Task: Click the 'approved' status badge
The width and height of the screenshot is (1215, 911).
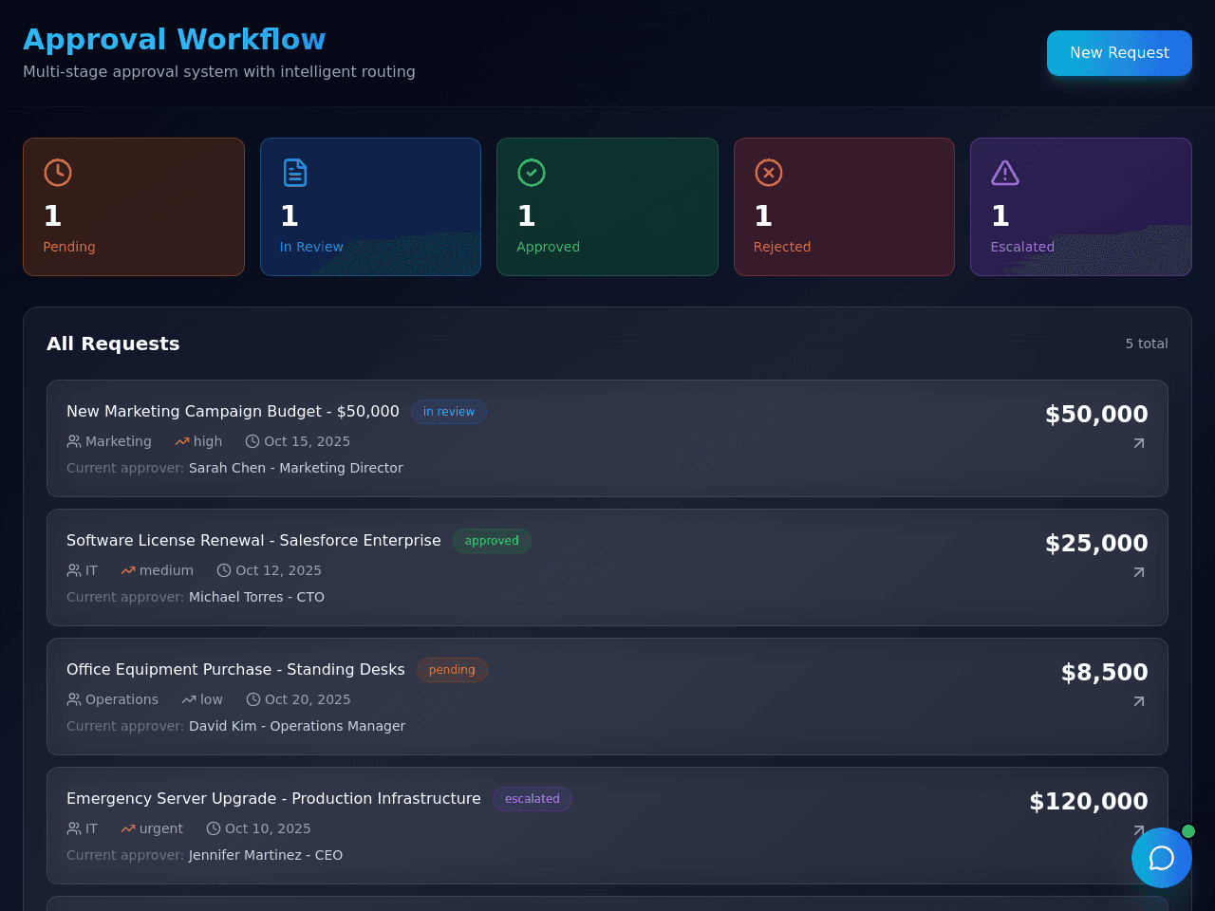Action: coord(492,541)
